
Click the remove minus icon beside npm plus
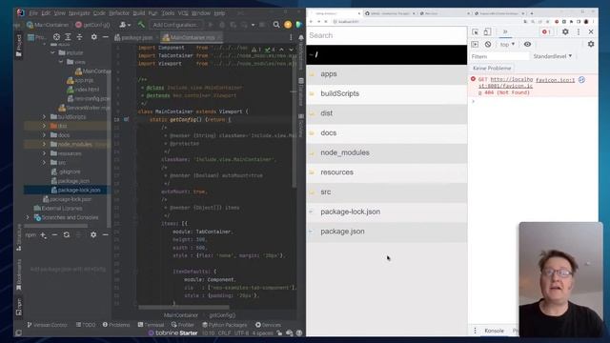[x=54, y=235]
